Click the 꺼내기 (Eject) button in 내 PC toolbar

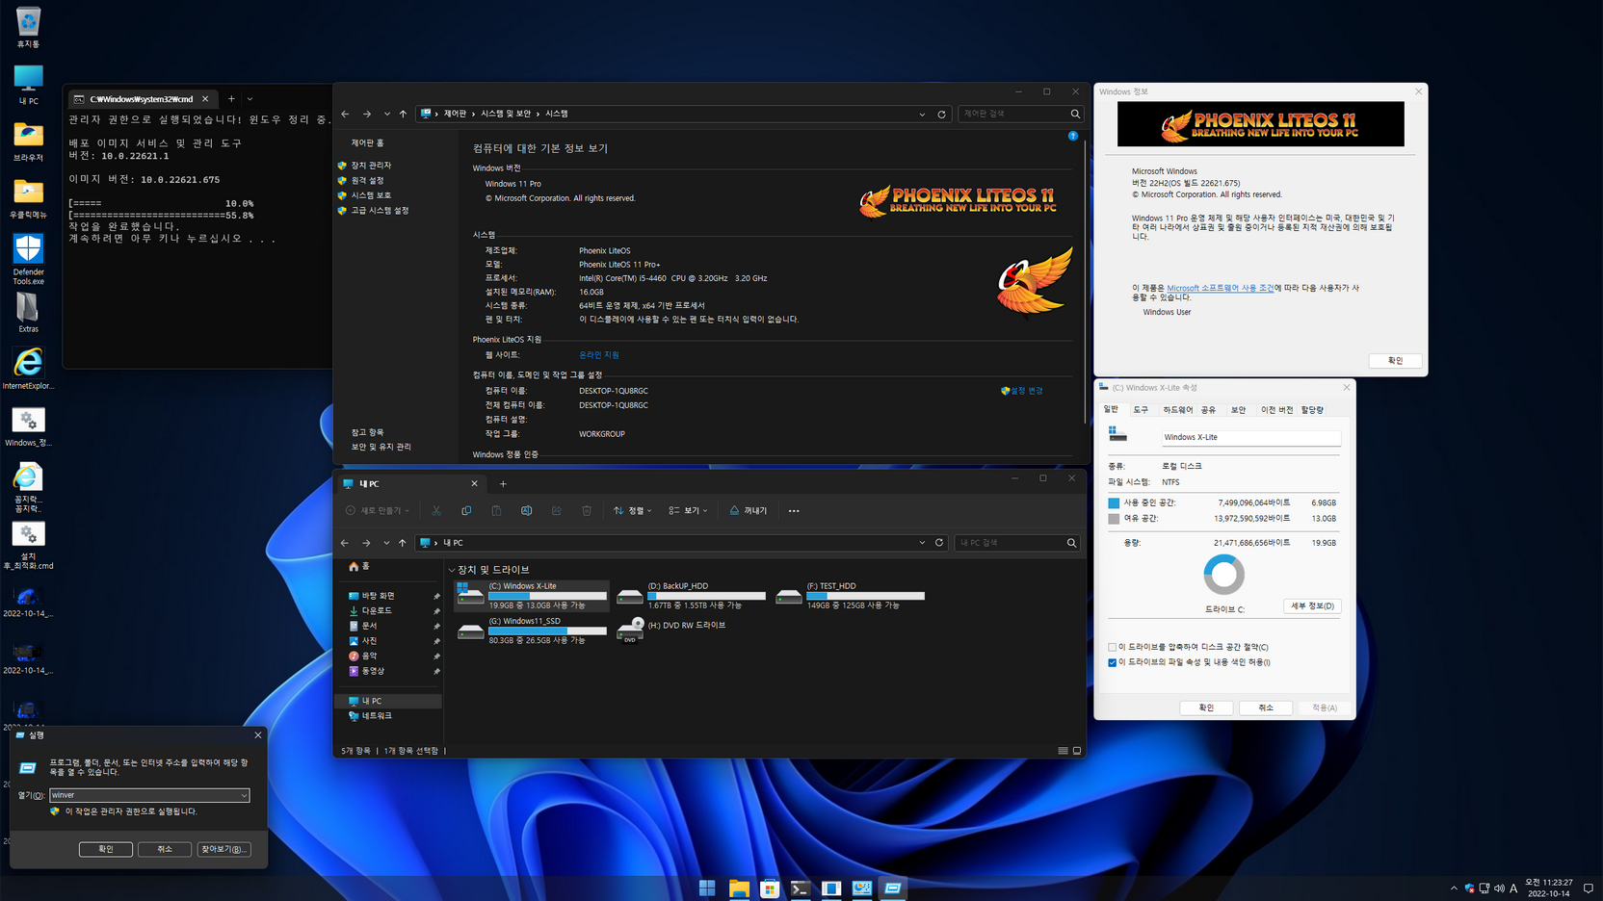click(x=749, y=511)
